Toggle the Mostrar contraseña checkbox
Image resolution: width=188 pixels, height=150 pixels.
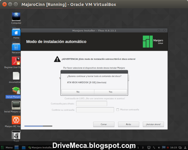pyautogui.click(x=117, y=110)
